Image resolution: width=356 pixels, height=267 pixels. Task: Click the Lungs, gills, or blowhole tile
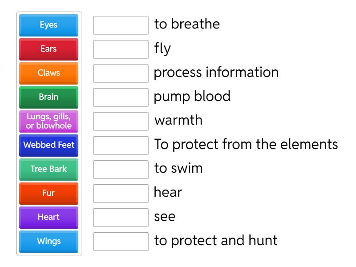(x=49, y=121)
